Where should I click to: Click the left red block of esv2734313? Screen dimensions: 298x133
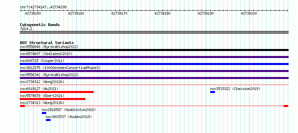tap(22, 106)
